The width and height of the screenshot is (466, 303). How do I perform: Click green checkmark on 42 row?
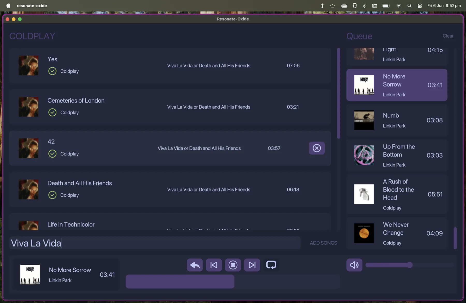[x=52, y=154]
